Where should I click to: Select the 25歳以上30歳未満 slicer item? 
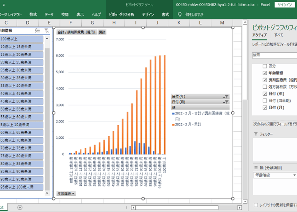[22, 70]
